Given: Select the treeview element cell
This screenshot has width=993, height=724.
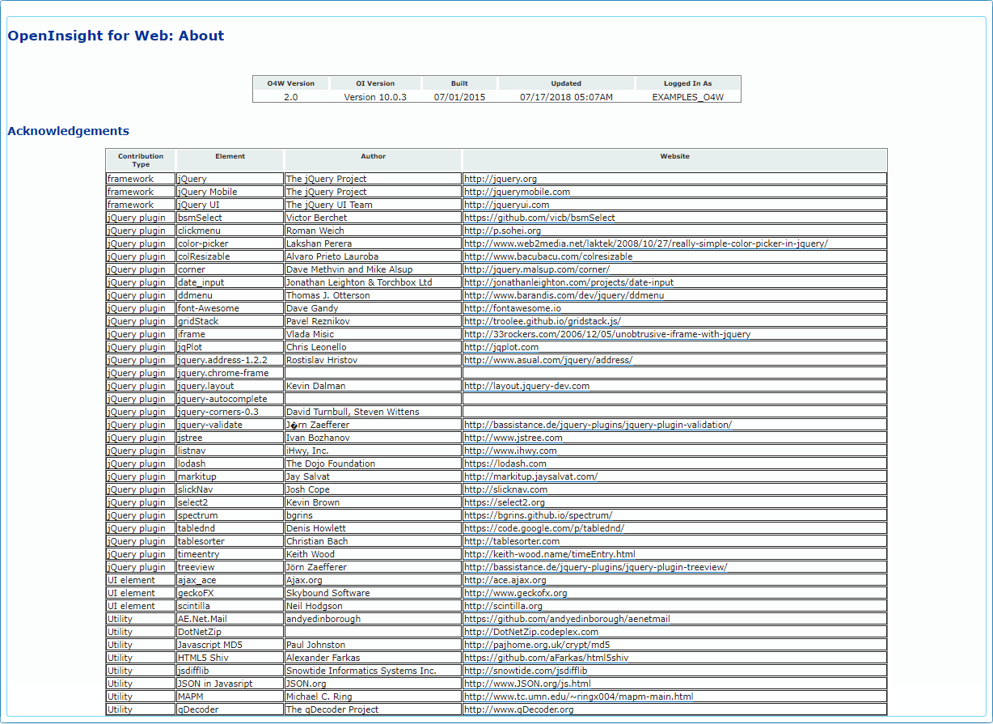Looking at the screenshot, I should [230, 567].
